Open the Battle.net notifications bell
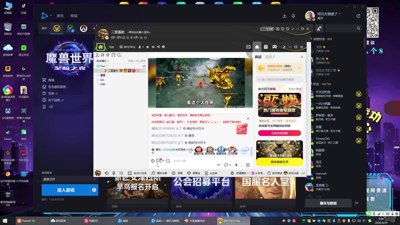 pyautogui.click(x=293, y=16)
